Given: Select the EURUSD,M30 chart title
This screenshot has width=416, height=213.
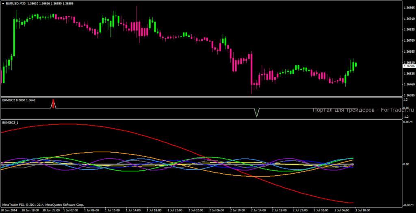Looking at the screenshot, I should pyautogui.click(x=18, y=3).
